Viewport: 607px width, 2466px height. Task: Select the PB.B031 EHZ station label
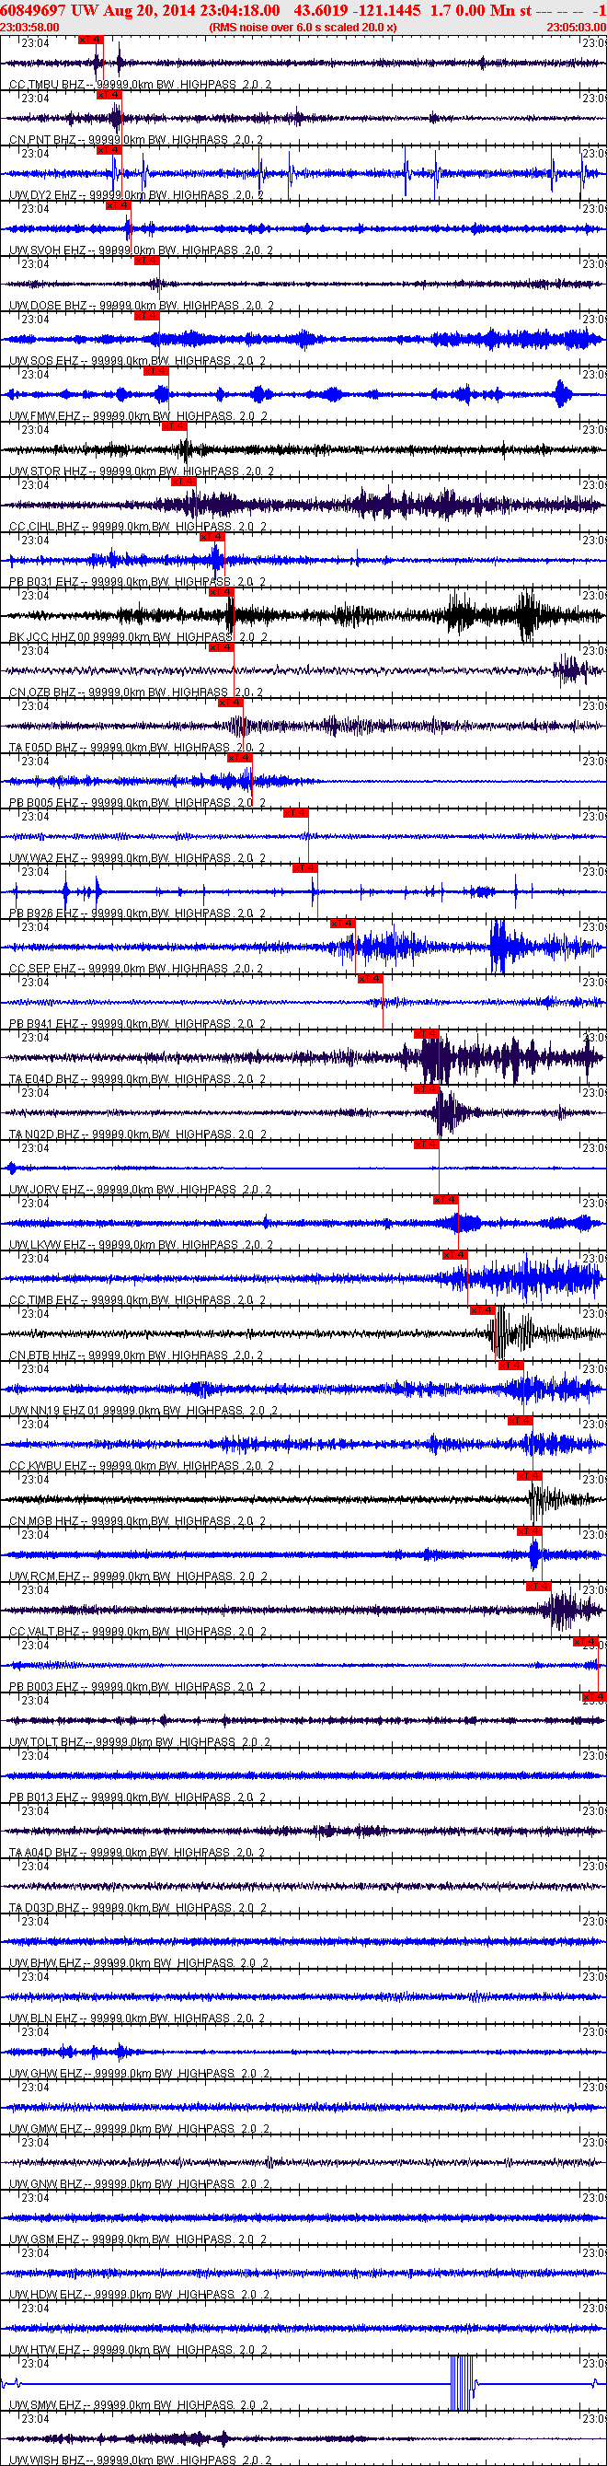(x=138, y=582)
